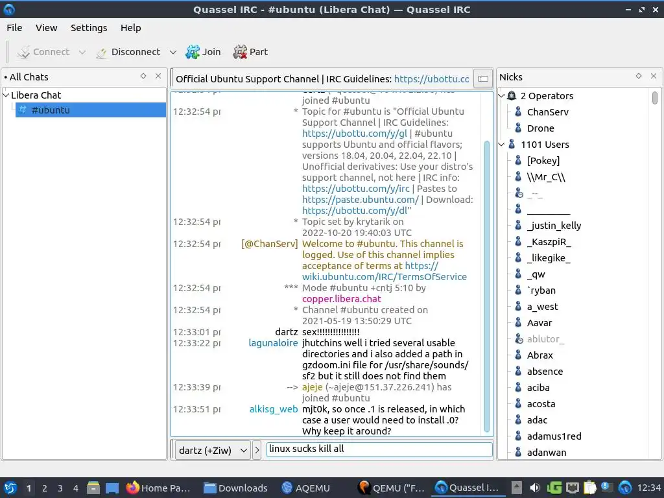Open the Home Page Firefox taskbar item
664x498 pixels.
(x=158, y=488)
